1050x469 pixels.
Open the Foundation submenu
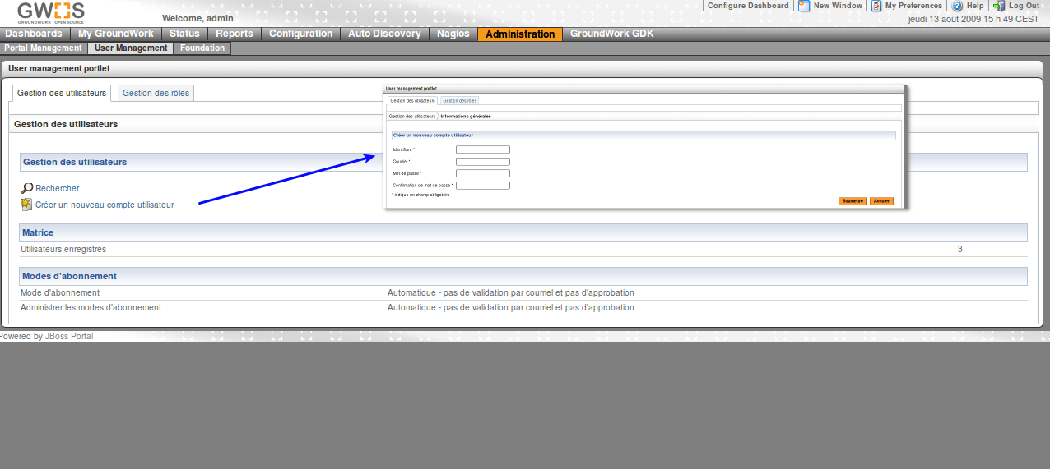click(202, 48)
